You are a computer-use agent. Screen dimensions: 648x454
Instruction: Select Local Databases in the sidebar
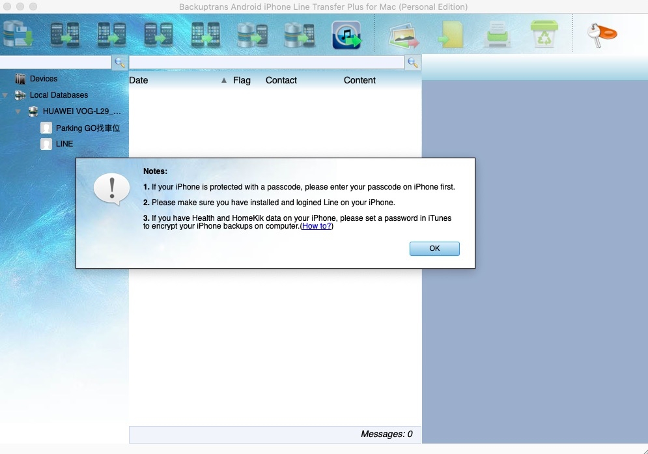pyautogui.click(x=59, y=94)
